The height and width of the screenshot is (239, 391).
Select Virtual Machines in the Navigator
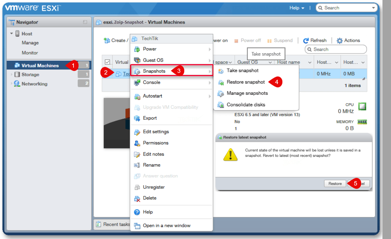pyautogui.click(x=49, y=65)
